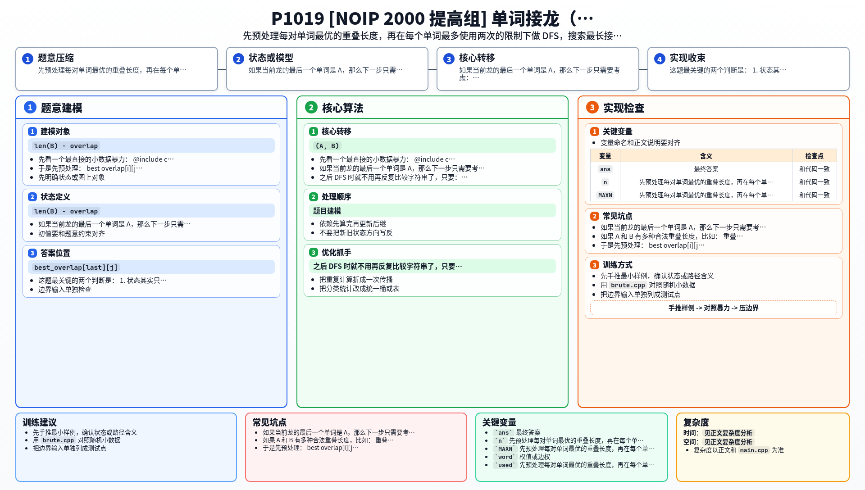
Task: Click bullet 把重复计算折成一次传播
Action: [356, 280]
